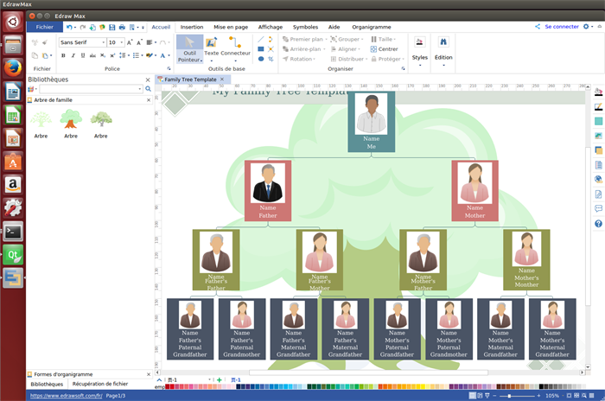Decrease font size with the smaller A icon
This screenshot has width=605, height=401.
(x=139, y=42)
